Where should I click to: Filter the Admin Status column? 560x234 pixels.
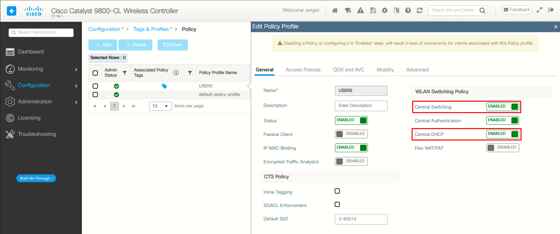[125, 73]
